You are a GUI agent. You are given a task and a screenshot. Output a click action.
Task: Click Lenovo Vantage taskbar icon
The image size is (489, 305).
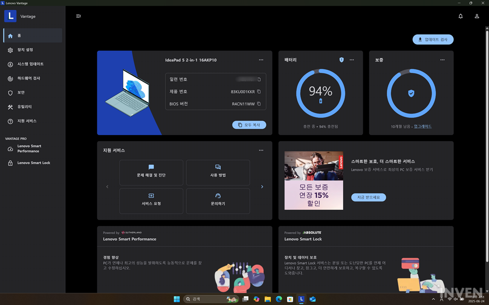click(301, 299)
